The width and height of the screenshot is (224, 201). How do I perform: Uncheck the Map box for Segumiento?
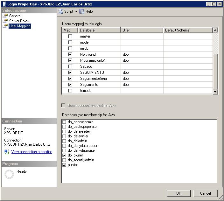pos(70,85)
